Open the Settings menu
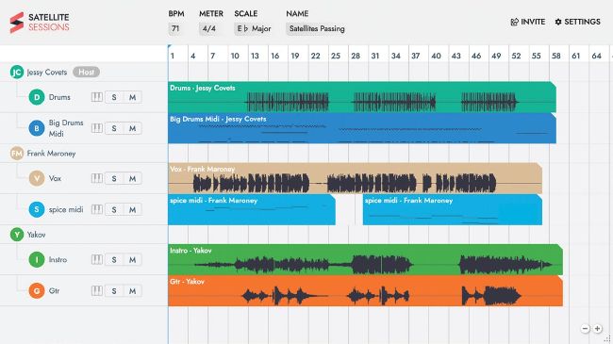The image size is (613, 344). point(577,22)
